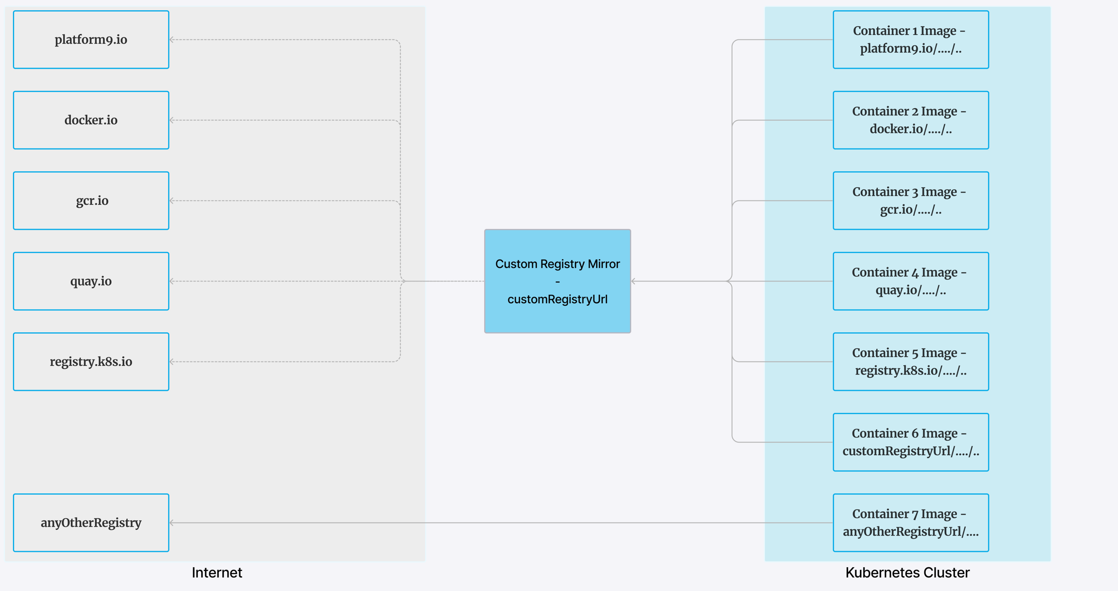This screenshot has width=1118, height=591.
Task: Click the Custom Registry Mirror box
Action: pyautogui.click(x=557, y=281)
